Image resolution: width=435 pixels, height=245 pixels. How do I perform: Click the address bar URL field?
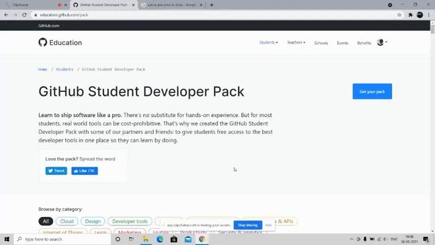point(216,15)
